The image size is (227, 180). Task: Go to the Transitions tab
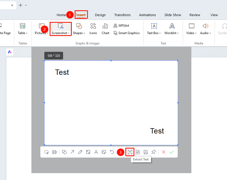pos(122,15)
